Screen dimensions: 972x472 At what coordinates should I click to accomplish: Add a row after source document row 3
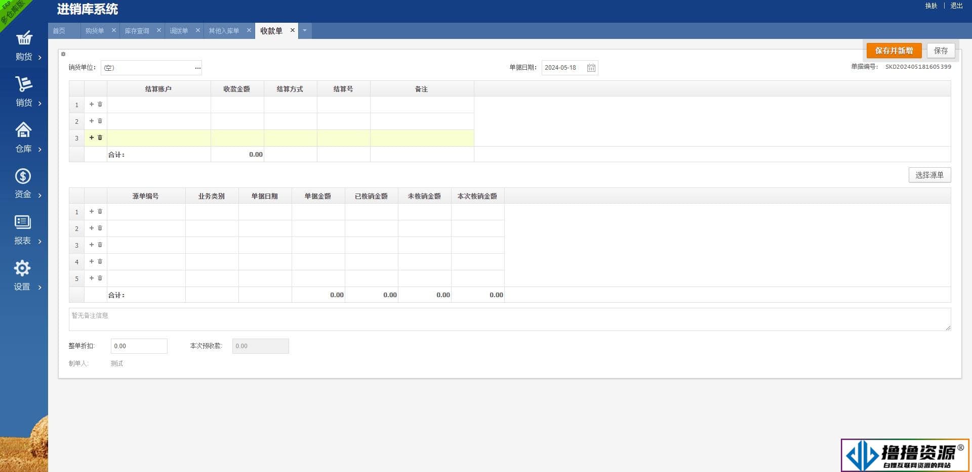tap(92, 245)
